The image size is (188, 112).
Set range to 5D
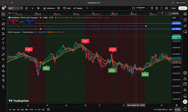coord(14,110)
